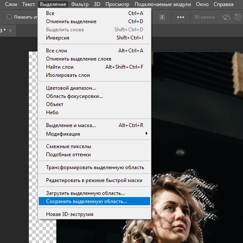
Task: Choose Загрузить выделенную область
Action: tap(95, 193)
